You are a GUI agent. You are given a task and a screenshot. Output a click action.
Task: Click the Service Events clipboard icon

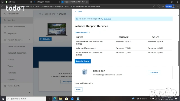tap(5, 86)
